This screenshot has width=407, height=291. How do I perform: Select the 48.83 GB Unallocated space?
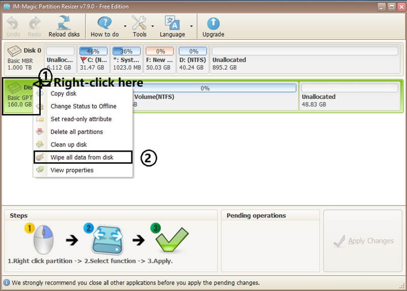coord(350,96)
